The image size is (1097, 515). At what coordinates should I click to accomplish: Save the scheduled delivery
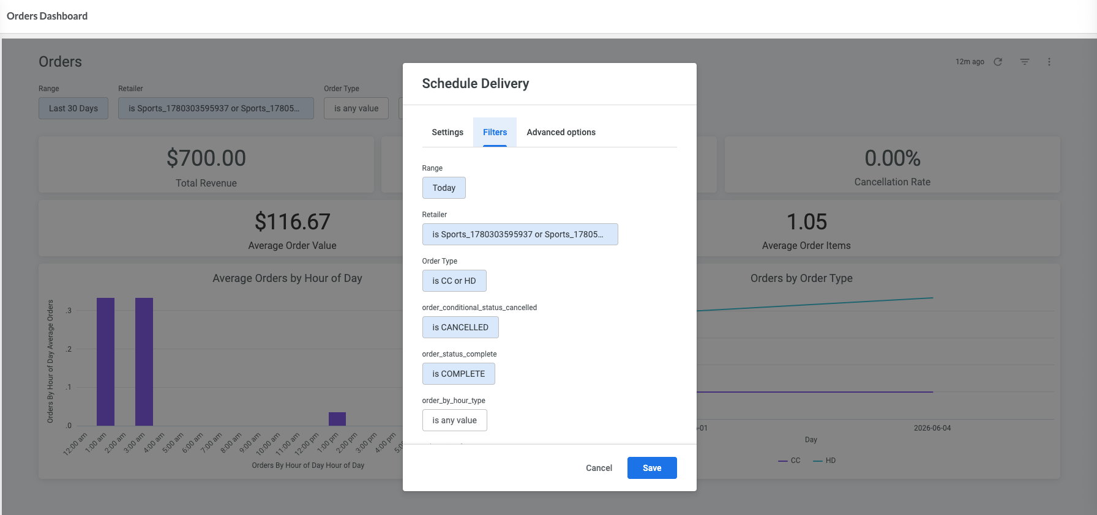click(x=652, y=468)
